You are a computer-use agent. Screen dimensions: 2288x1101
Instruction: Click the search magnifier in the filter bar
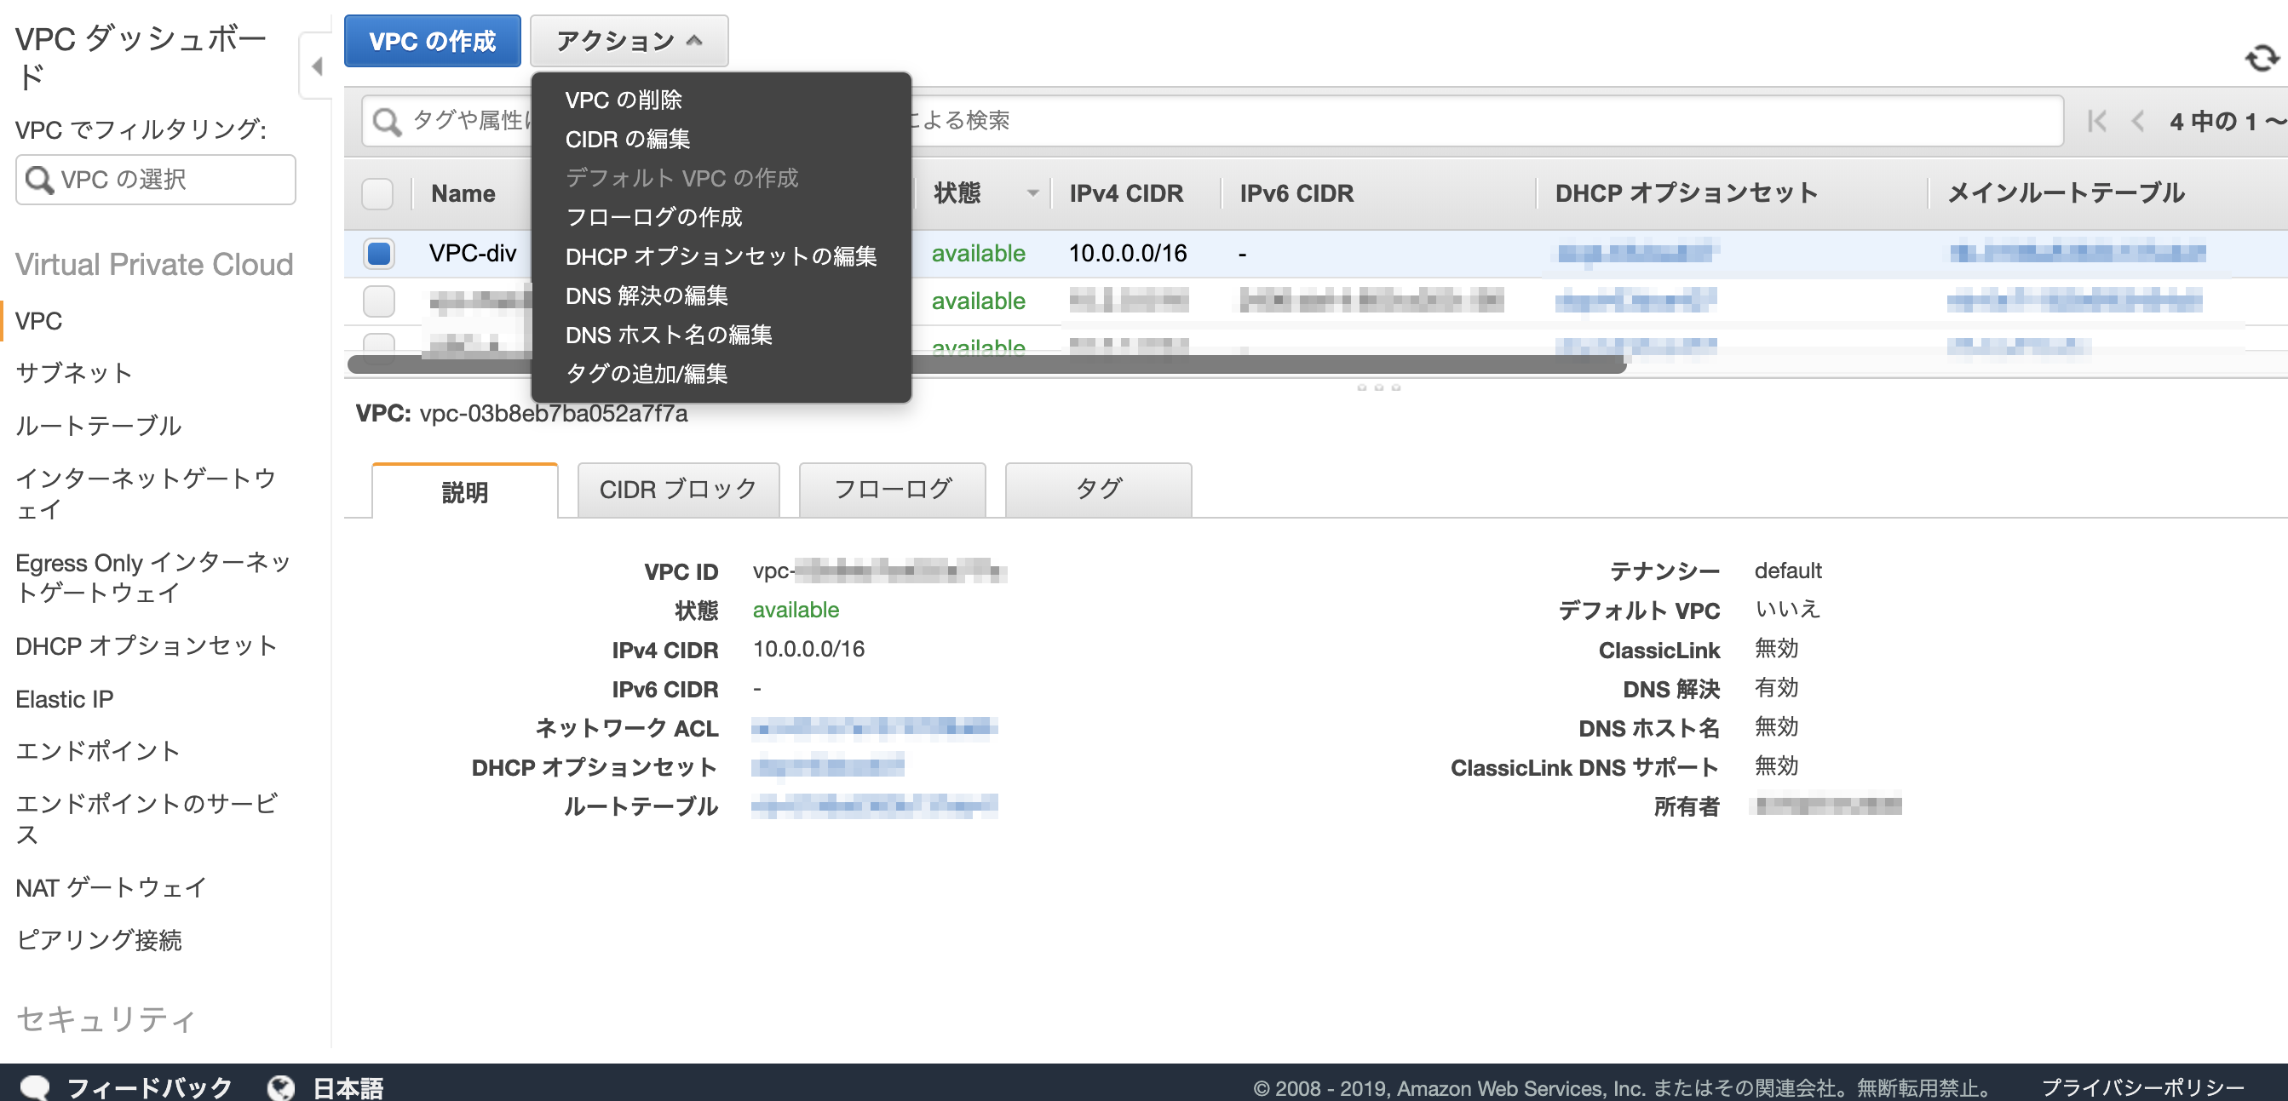(387, 121)
